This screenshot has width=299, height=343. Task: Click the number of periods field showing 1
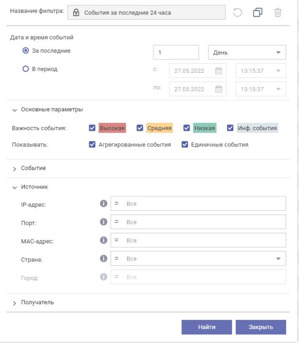click(x=176, y=52)
